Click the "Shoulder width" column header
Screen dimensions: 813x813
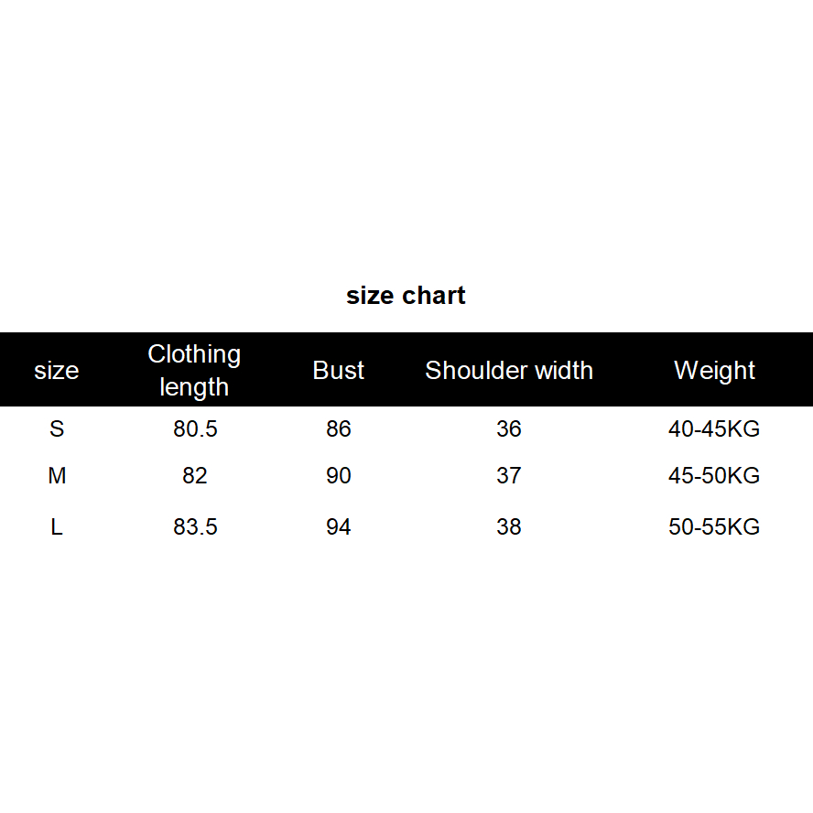[x=509, y=371]
